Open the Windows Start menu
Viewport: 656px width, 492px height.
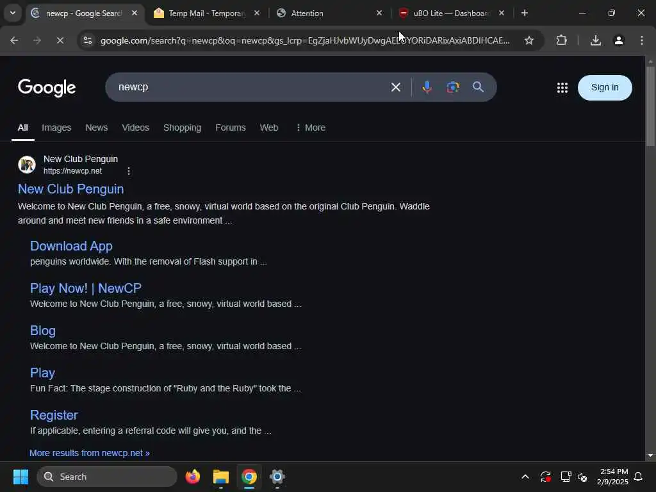tap(20, 477)
